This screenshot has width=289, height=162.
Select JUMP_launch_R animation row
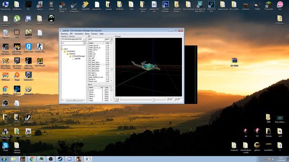coord(99,48)
